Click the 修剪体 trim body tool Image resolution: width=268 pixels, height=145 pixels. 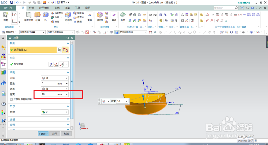pos(79,17)
